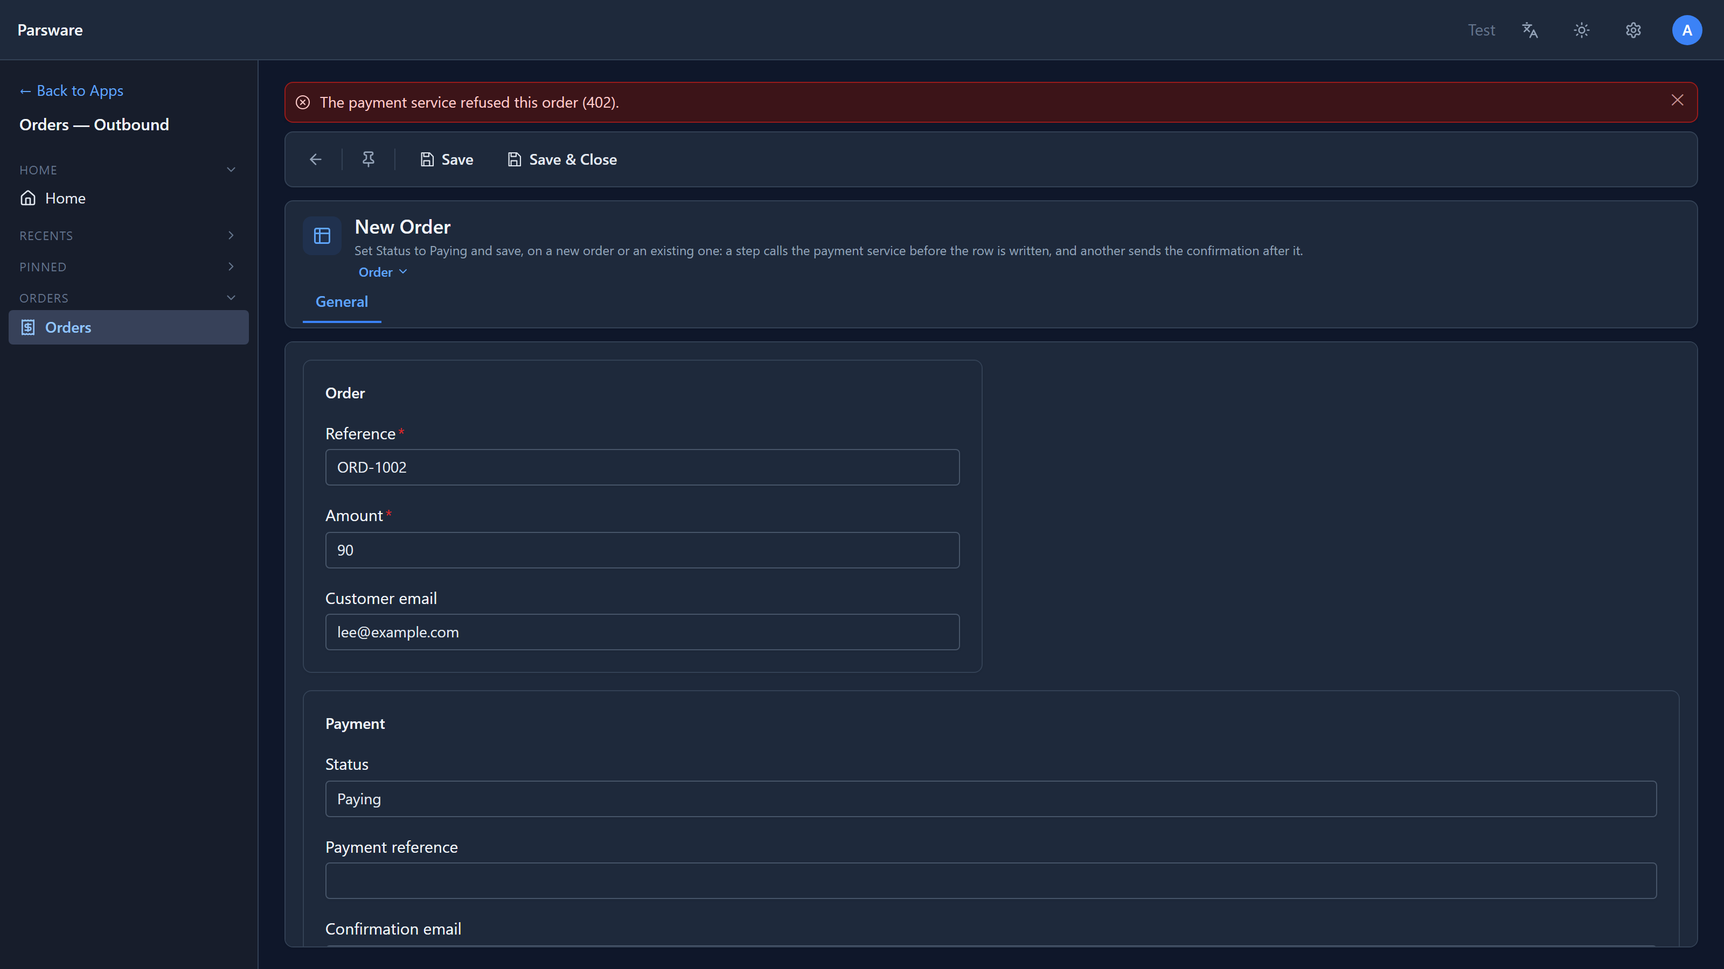1724x969 pixels.
Task: Switch to the General tab
Action: click(x=342, y=301)
